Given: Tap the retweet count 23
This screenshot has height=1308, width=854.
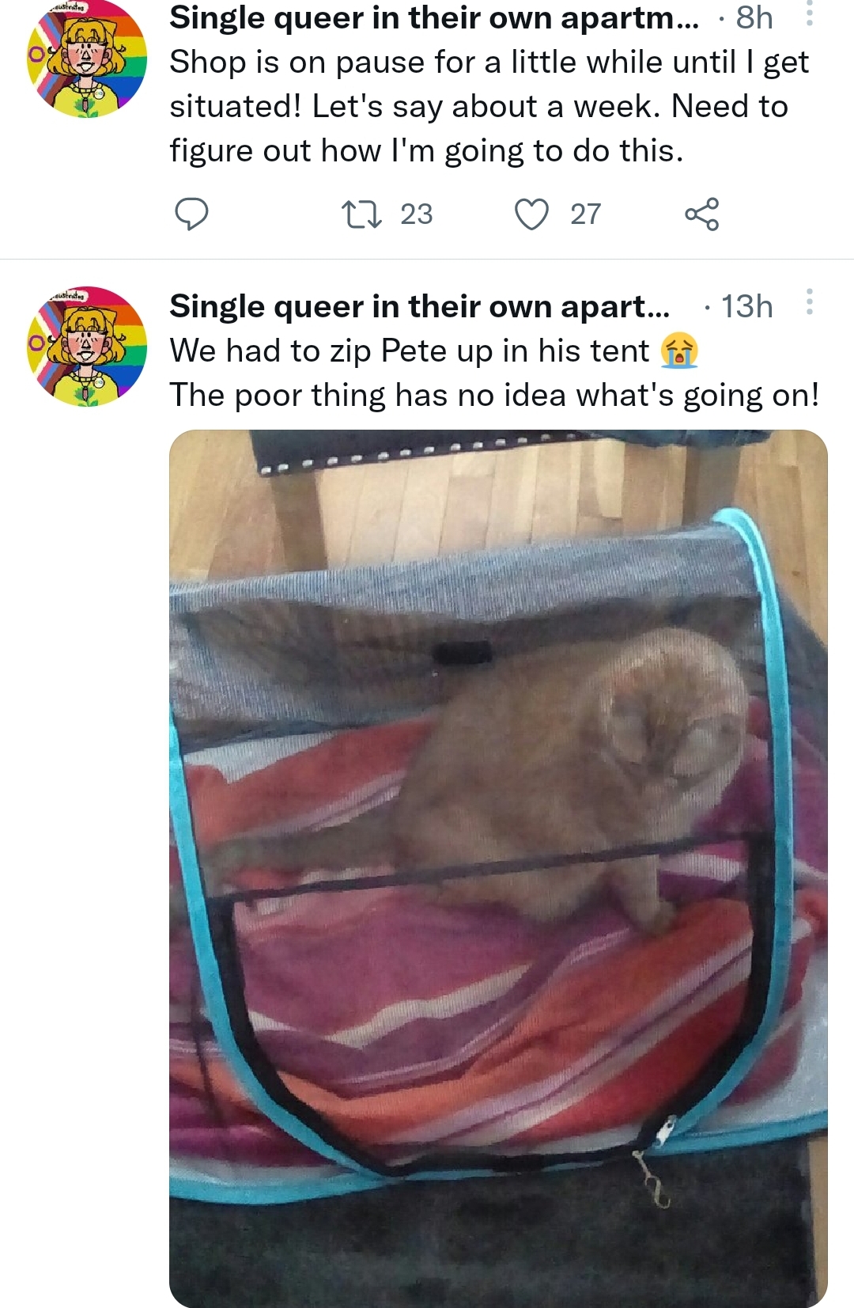Looking at the screenshot, I should pyautogui.click(x=416, y=214).
